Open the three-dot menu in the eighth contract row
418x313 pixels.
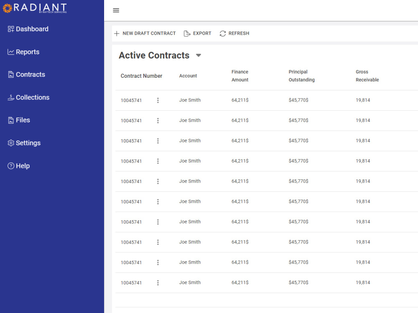(158, 242)
